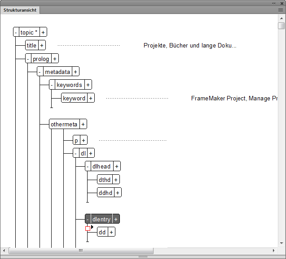This screenshot has height=259, width=286.
Task: Collapse panel with double-arrow icon
Action: point(274,3)
